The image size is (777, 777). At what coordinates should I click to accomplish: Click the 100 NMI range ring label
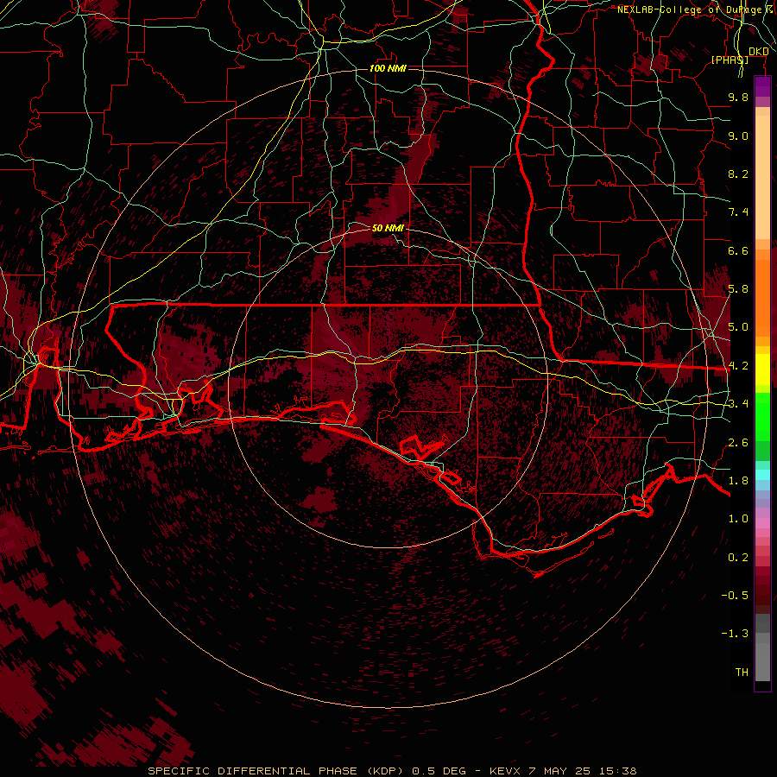(x=388, y=68)
